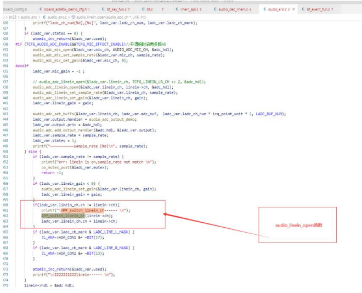Screen dimensions: 362x293
Task: Click audio_adc_add_output_handler call line
Action: 94,130
